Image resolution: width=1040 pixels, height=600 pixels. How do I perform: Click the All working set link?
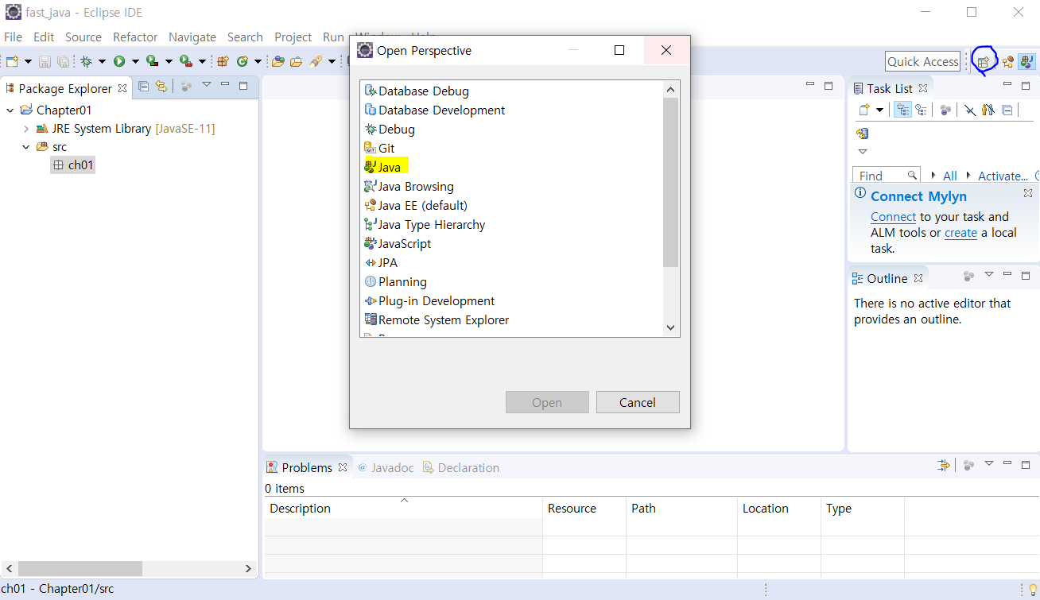[950, 176]
